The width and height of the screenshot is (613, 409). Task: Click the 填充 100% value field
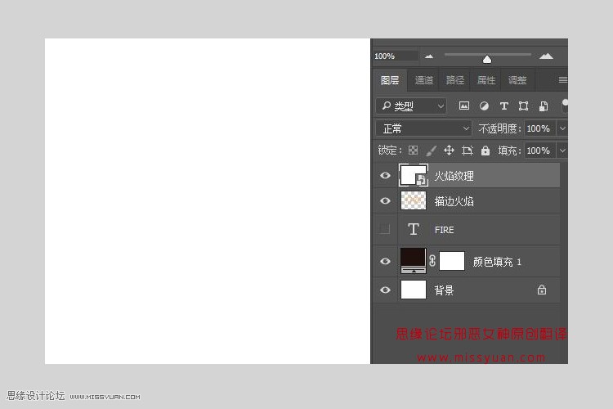(539, 151)
